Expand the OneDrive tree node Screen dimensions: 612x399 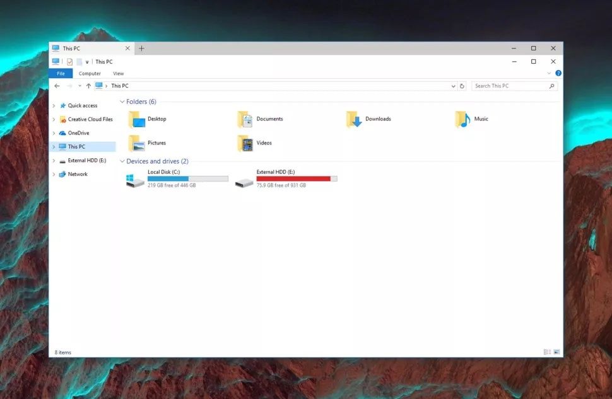pos(54,133)
